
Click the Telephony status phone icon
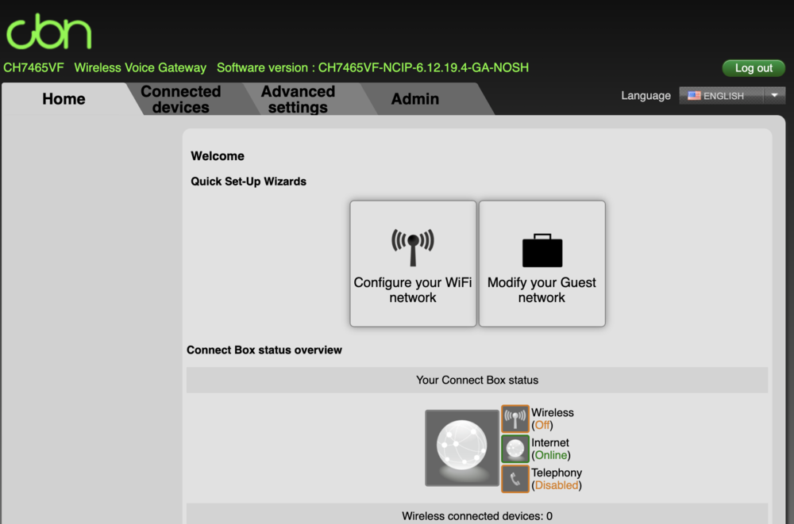(x=515, y=479)
